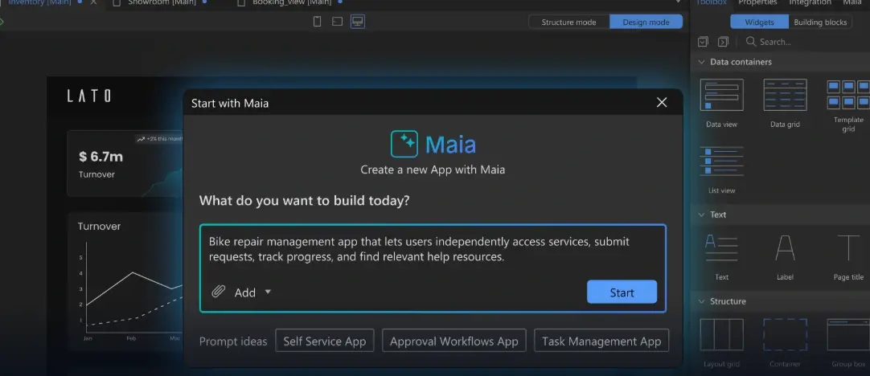Collapse the Text section
The image size is (870, 376).
[x=700, y=215]
